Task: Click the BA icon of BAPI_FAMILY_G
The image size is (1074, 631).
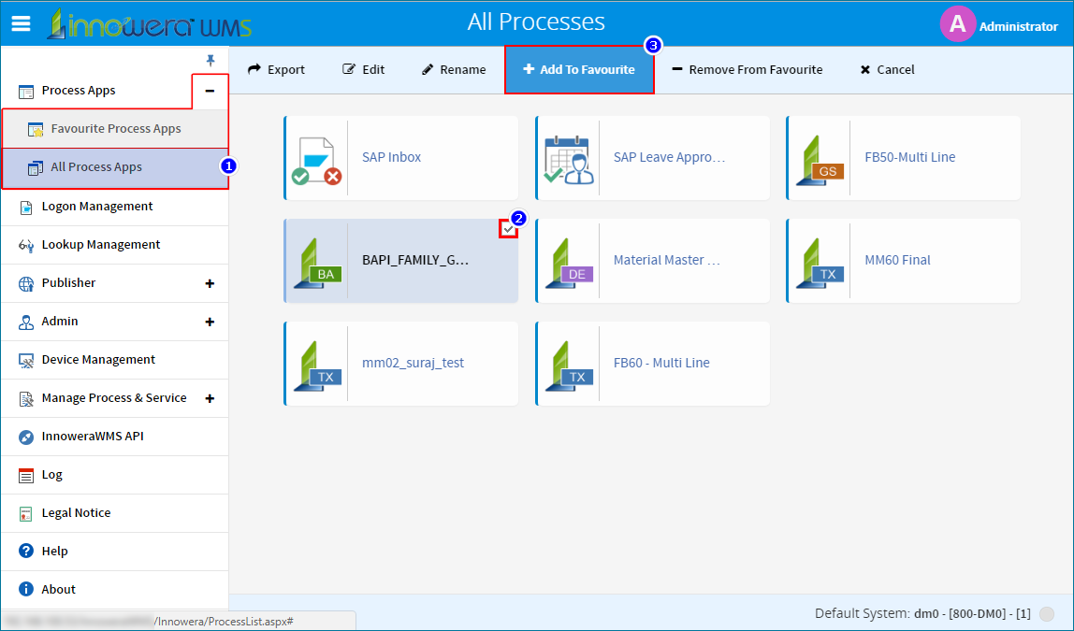Action: (317, 264)
